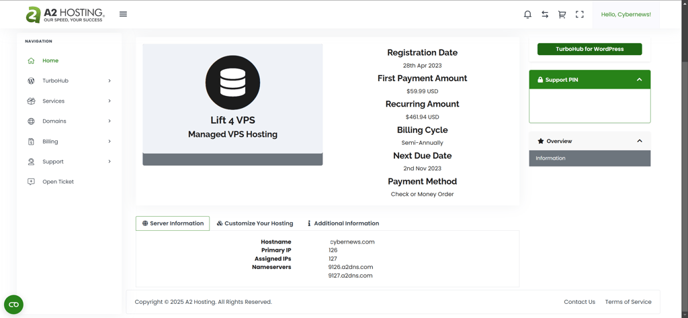The width and height of the screenshot is (688, 318).
Task: Toggle the fullscreen icon in header
Action: pyautogui.click(x=580, y=15)
